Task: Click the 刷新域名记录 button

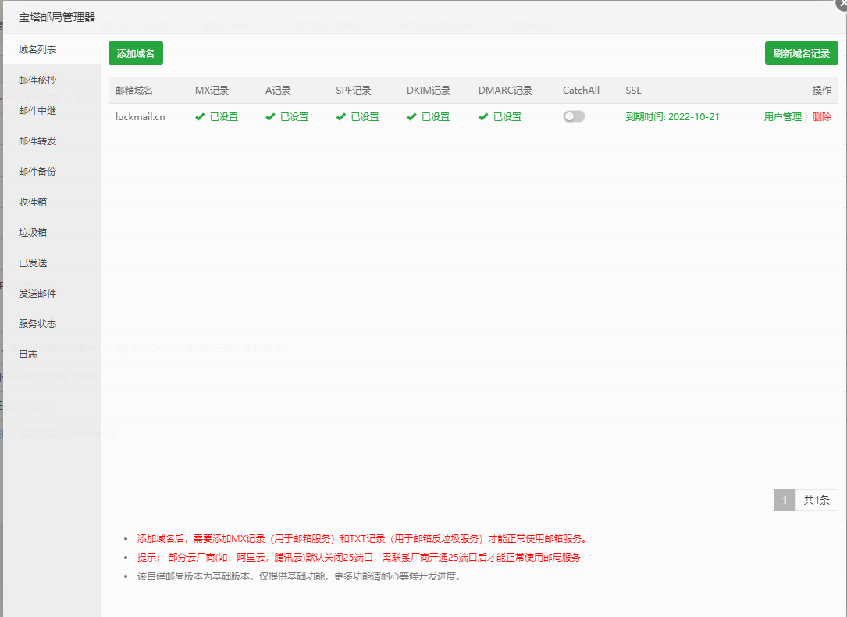Action: pyautogui.click(x=801, y=53)
